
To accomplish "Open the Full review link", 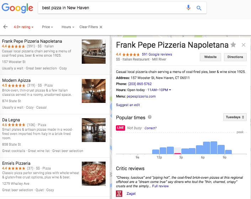I will coord(160,186).
